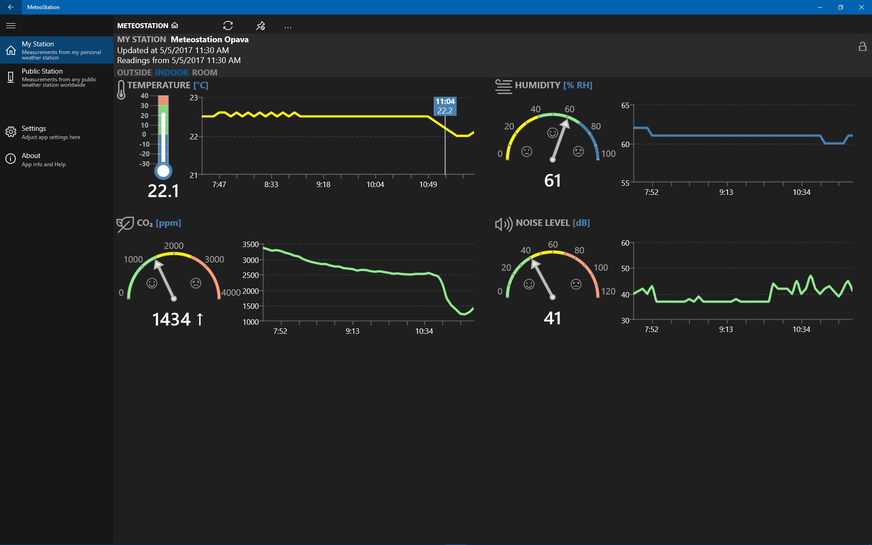Select the INDOOR tab
The image size is (872, 545).
tap(172, 72)
